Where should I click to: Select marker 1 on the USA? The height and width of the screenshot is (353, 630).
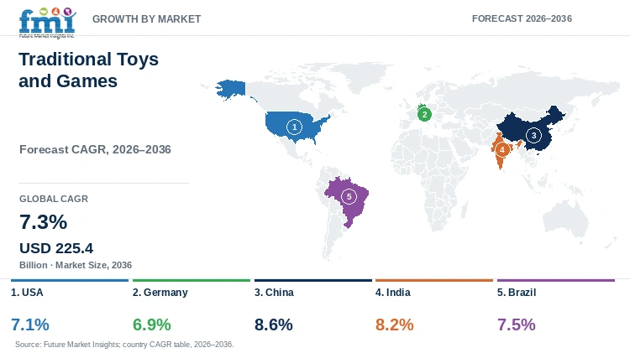pos(294,127)
